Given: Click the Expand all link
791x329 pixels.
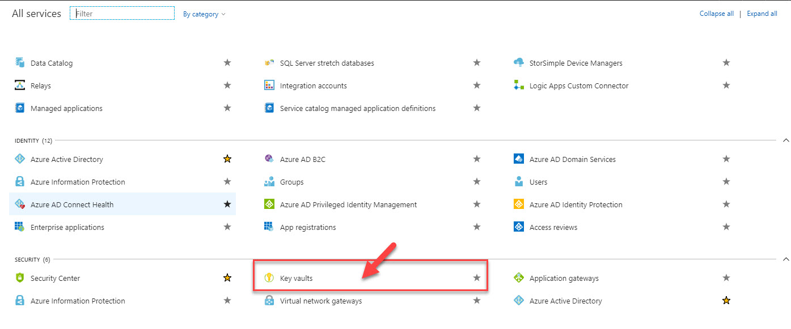Looking at the screenshot, I should coord(762,14).
